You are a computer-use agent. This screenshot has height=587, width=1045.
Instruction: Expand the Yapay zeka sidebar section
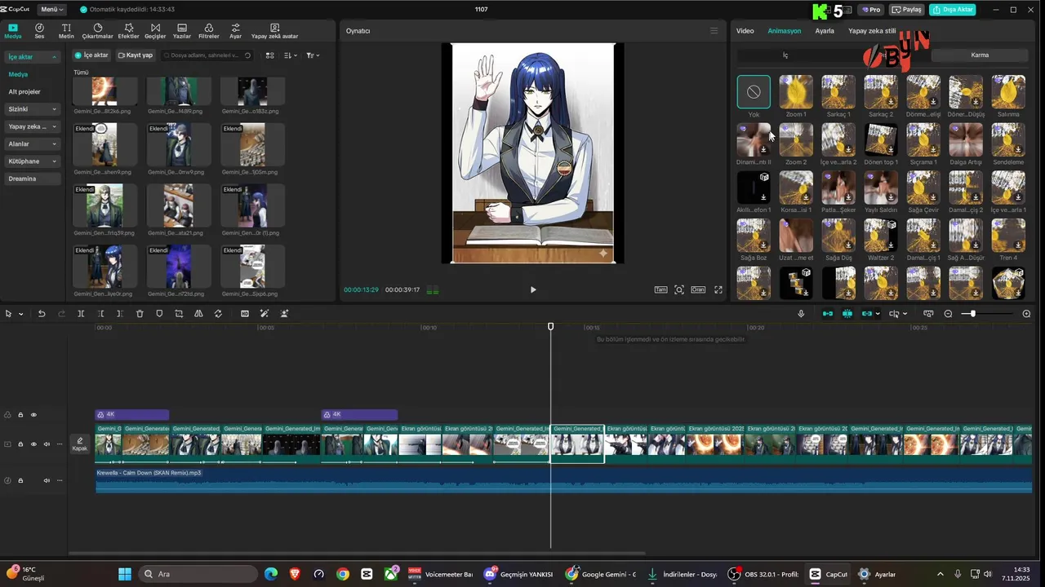coord(33,126)
